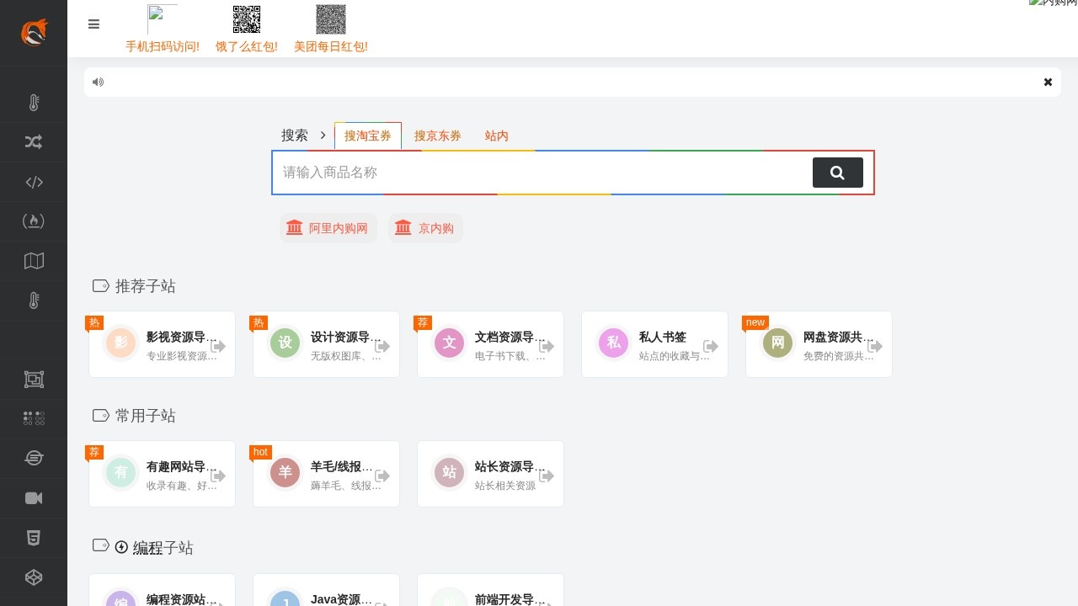Viewport: 1078px width, 606px height.
Task: Open 羊毛/线报 card's external link arrow
Action: click(x=382, y=476)
